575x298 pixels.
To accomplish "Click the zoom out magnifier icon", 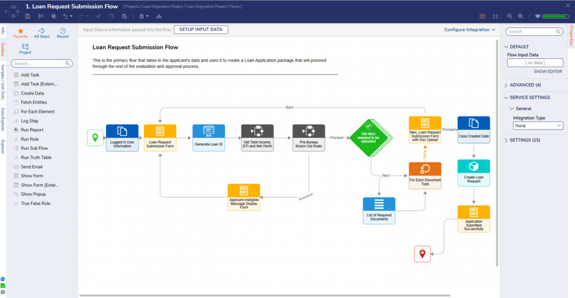I will click(510, 16).
